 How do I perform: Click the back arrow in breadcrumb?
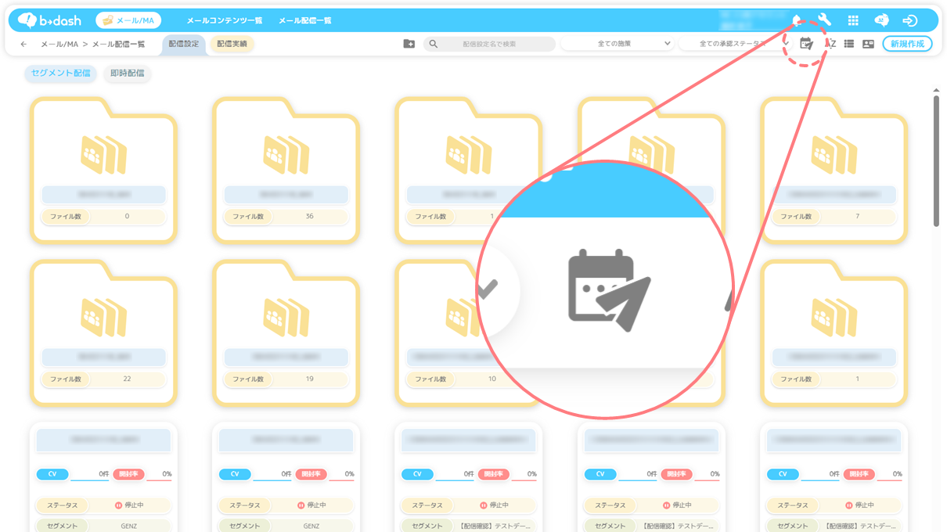23,44
